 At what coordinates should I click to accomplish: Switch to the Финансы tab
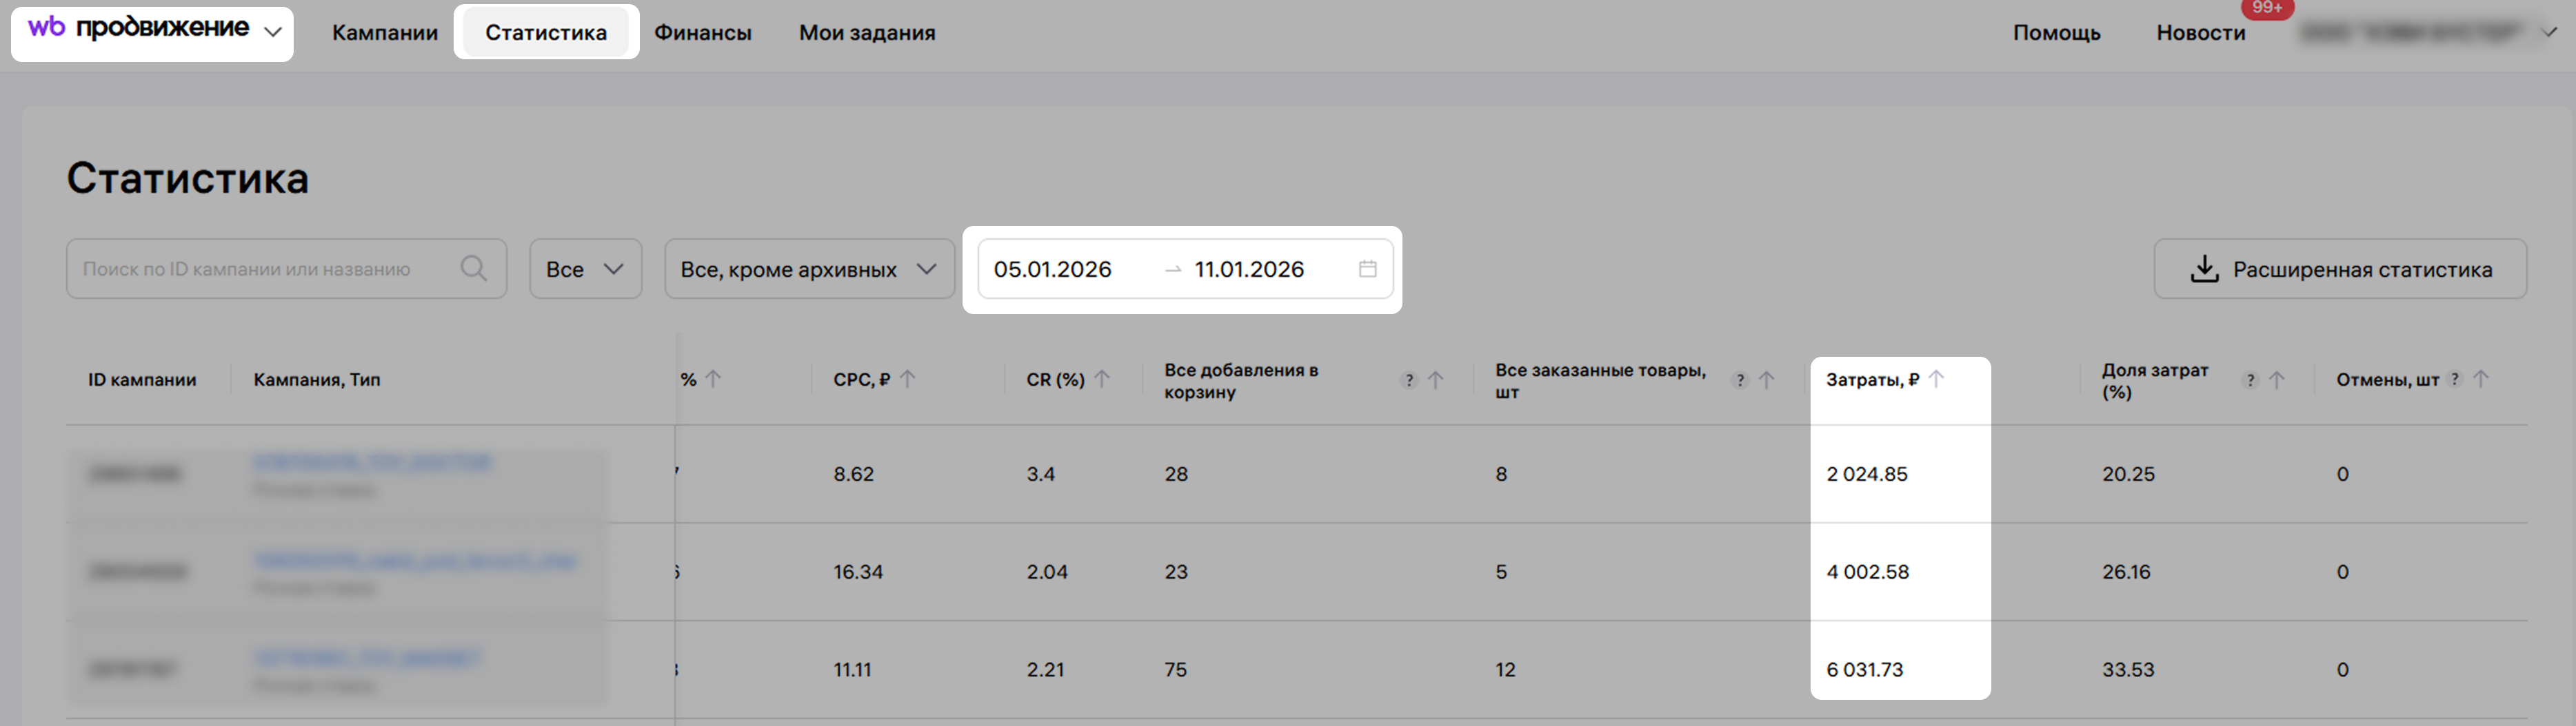coord(702,33)
